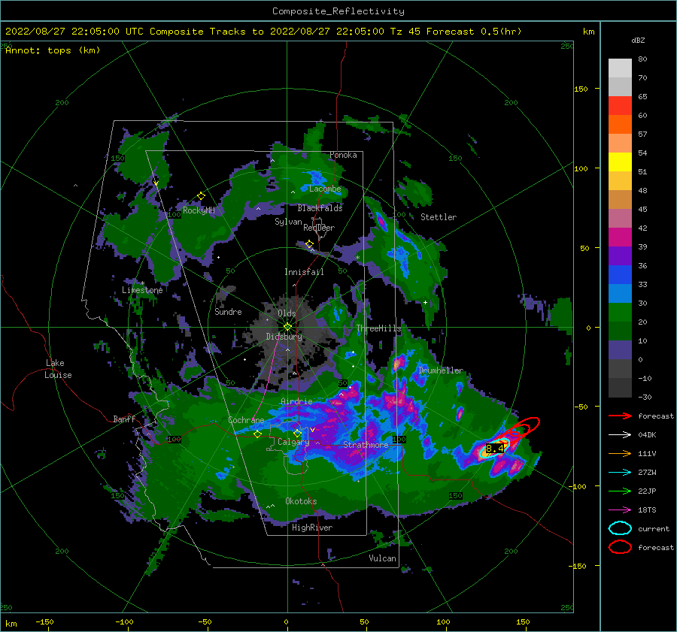The image size is (677, 632).
Task: Click the yellow radar center marker near Olds
Action: [287, 327]
